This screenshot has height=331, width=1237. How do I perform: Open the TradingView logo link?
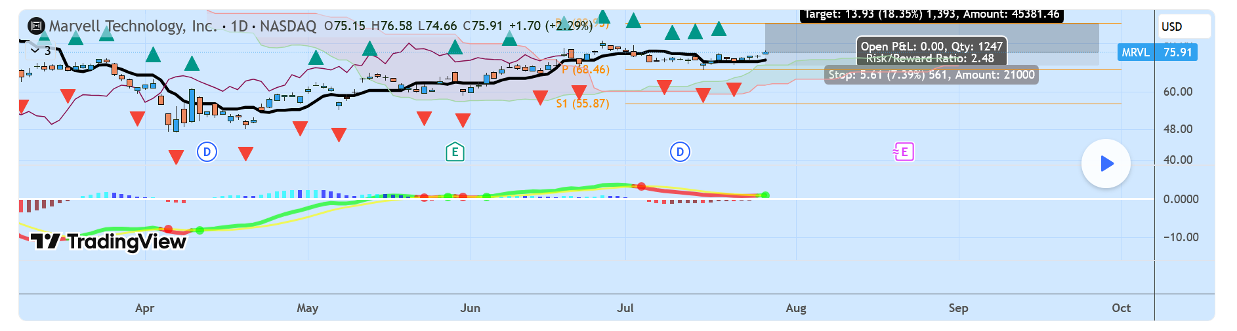click(x=108, y=242)
